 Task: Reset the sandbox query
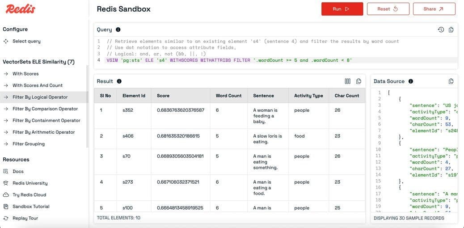(x=388, y=9)
